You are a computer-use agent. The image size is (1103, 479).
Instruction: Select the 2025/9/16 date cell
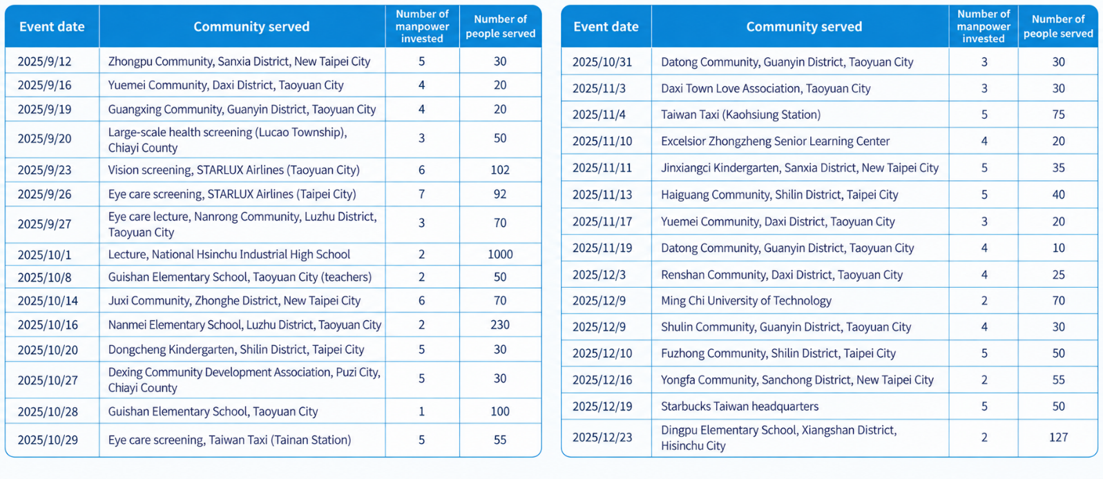(45, 86)
